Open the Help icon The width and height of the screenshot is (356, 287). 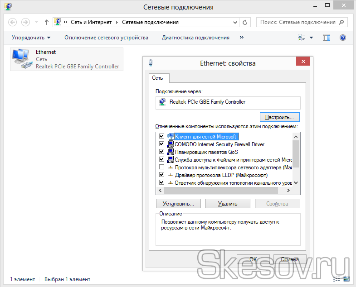click(343, 38)
